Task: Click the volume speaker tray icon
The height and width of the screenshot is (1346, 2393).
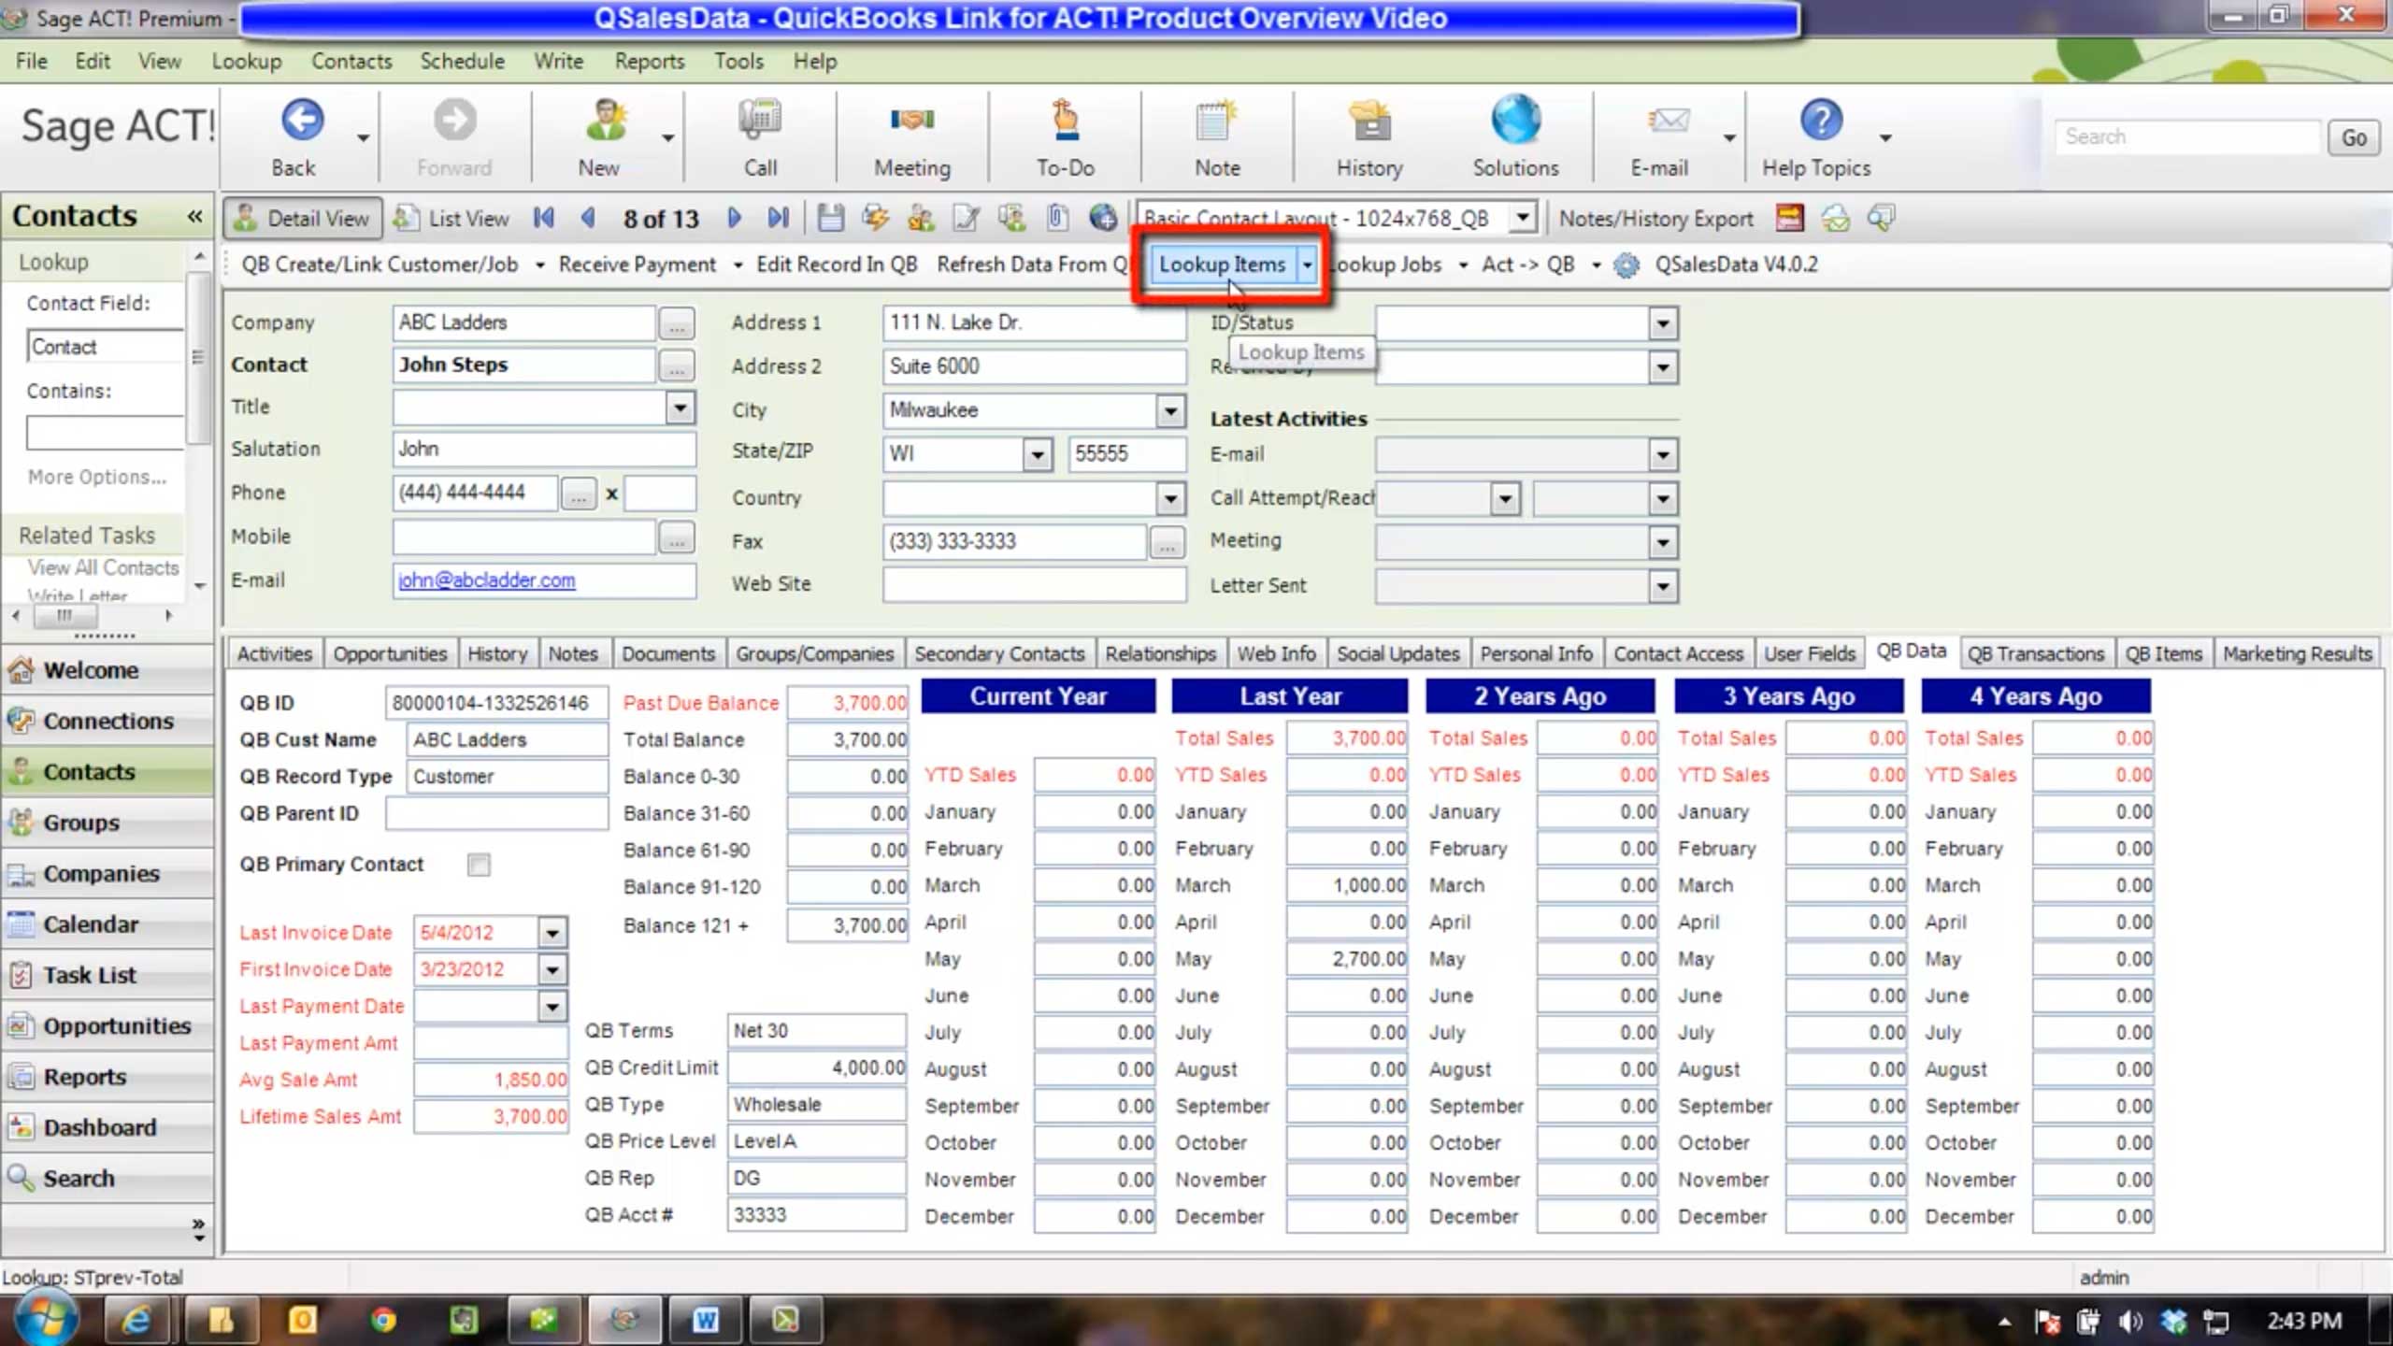Action: point(2130,1321)
